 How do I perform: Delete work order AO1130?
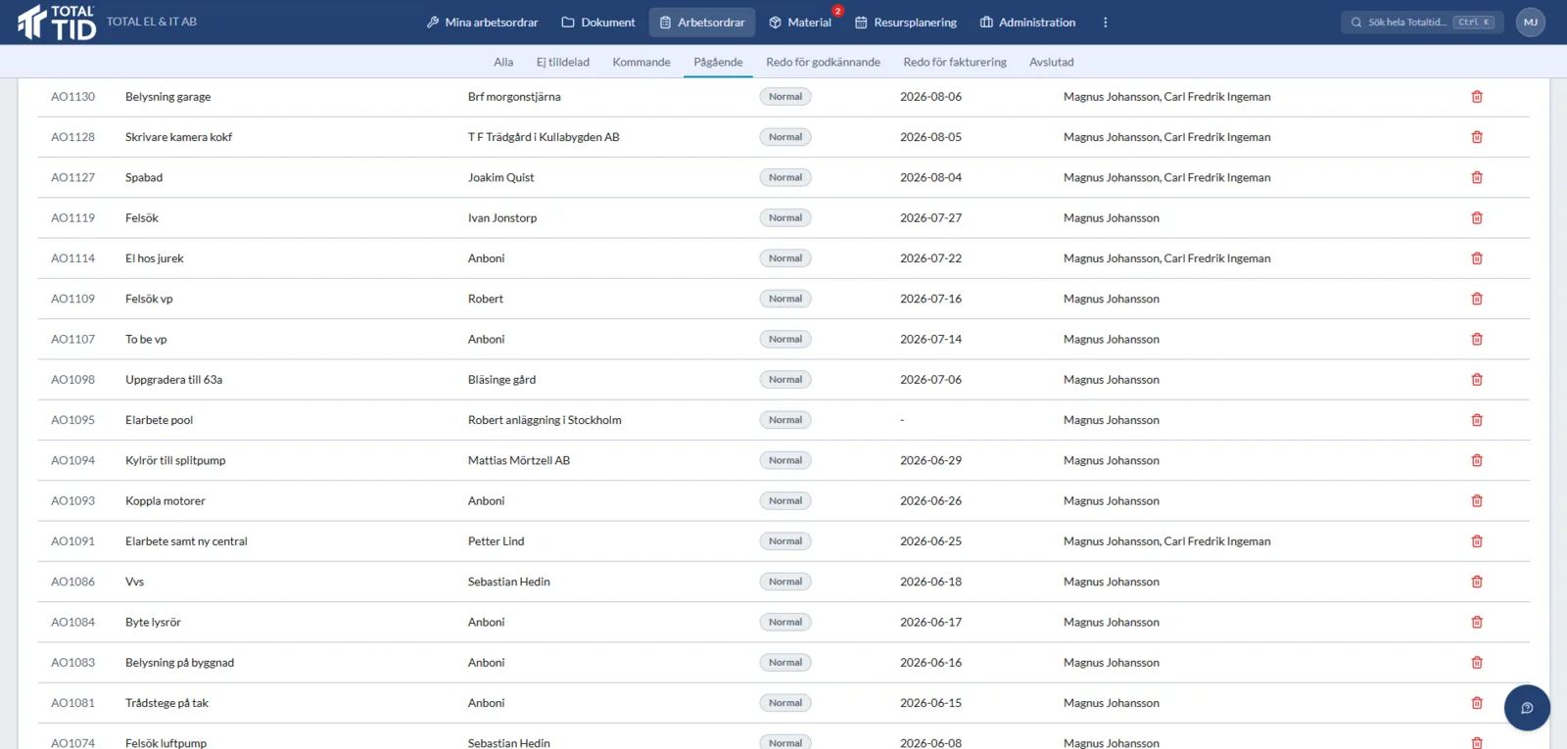1477,97
